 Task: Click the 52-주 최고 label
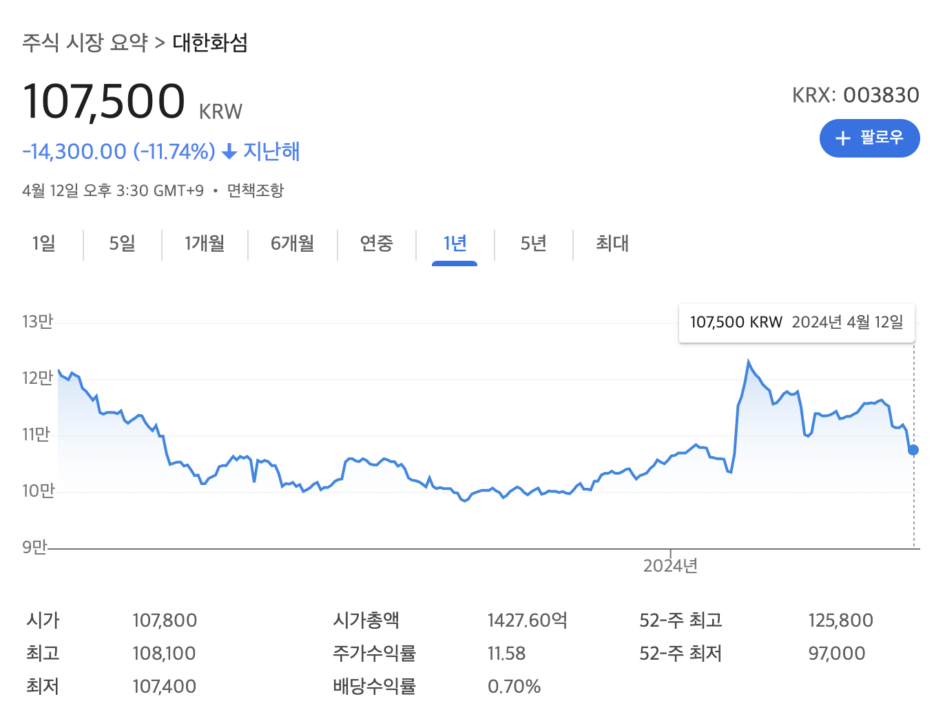click(x=681, y=621)
